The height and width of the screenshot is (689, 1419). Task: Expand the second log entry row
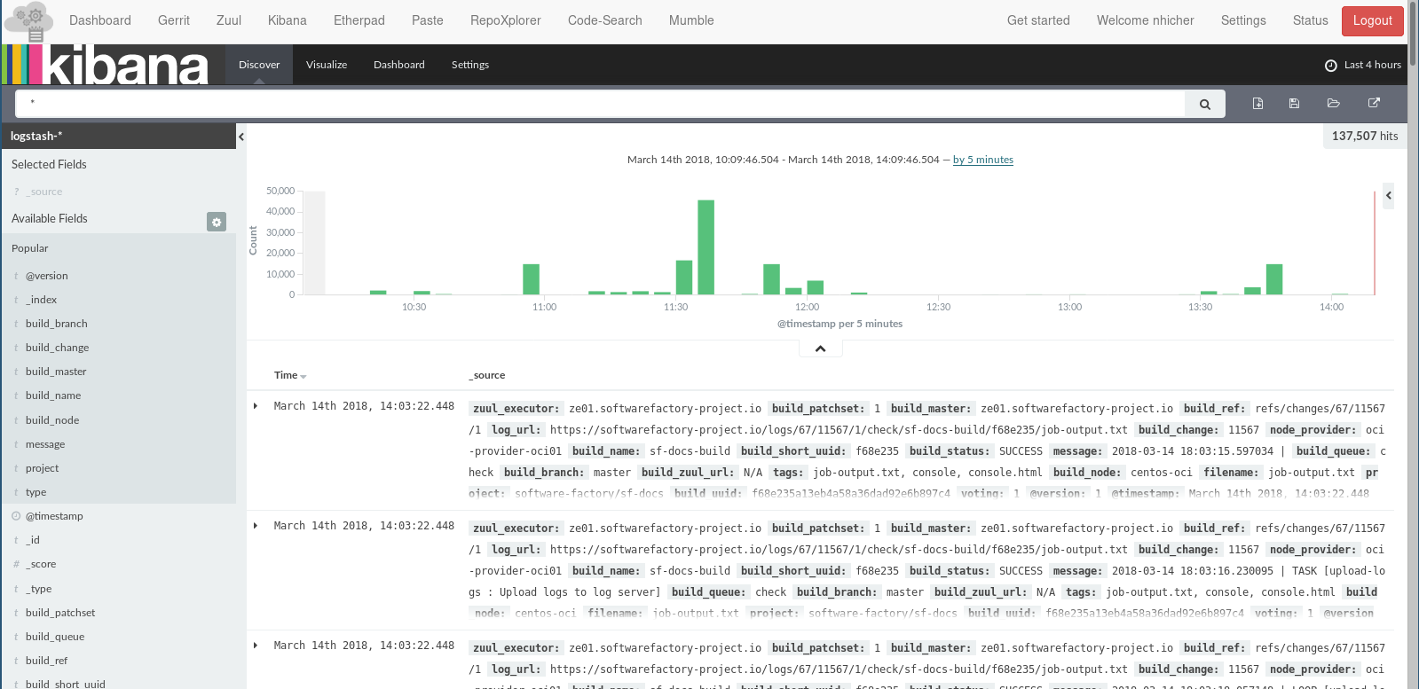coord(256,526)
